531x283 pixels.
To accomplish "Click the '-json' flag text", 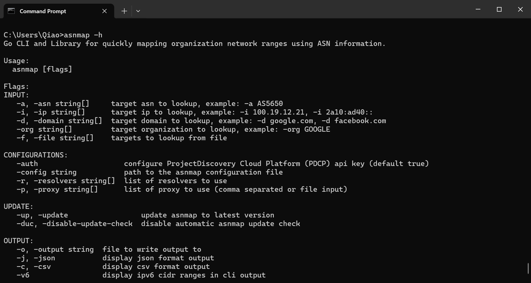I will [44, 258].
